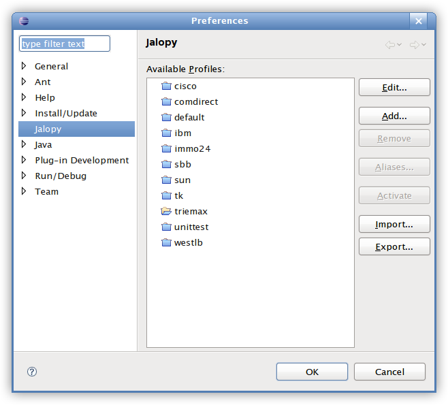The height and width of the screenshot is (405, 448).
Task: Dismiss dialog with Cancel button
Action: pyautogui.click(x=389, y=372)
